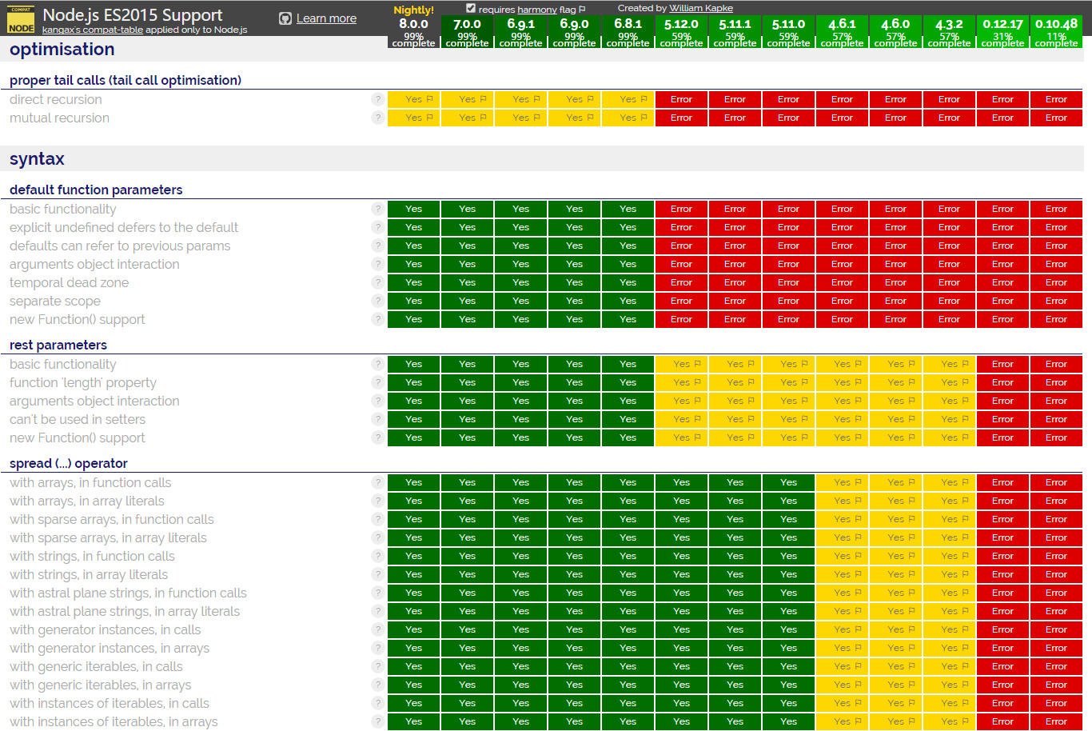The height and width of the screenshot is (731, 1092).
Task: Click with sparse arrays, in array literals label
Action: 108,537
